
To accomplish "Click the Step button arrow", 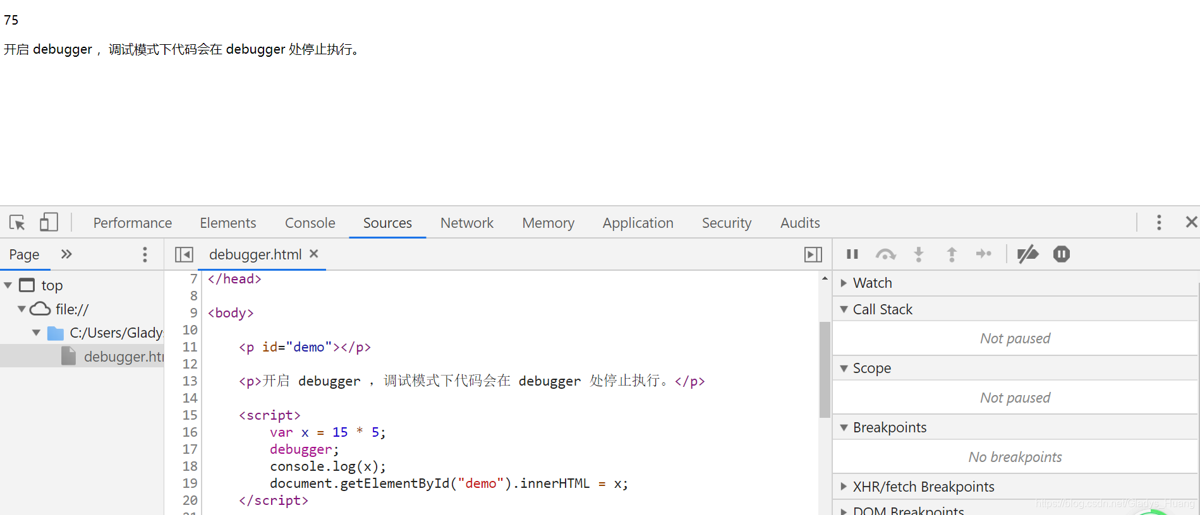I will [x=984, y=254].
